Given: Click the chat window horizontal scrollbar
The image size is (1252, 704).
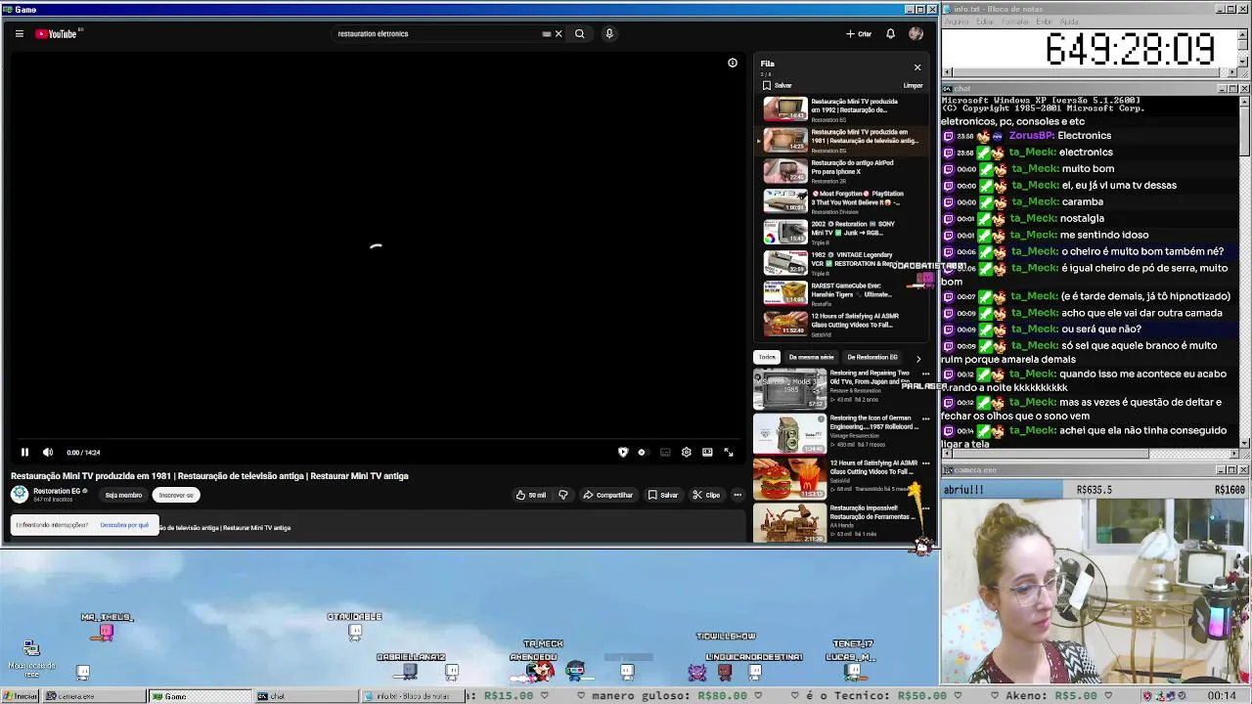Looking at the screenshot, I should coord(1092,454).
